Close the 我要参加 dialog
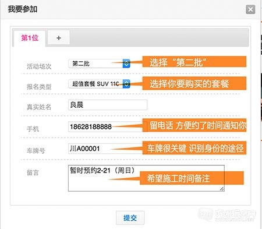This screenshot has width=262, height=229. tap(250, 9)
